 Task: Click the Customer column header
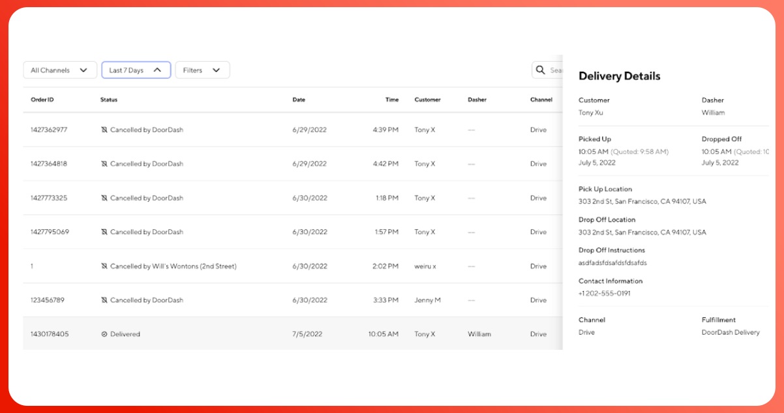(x=427, y=100)
